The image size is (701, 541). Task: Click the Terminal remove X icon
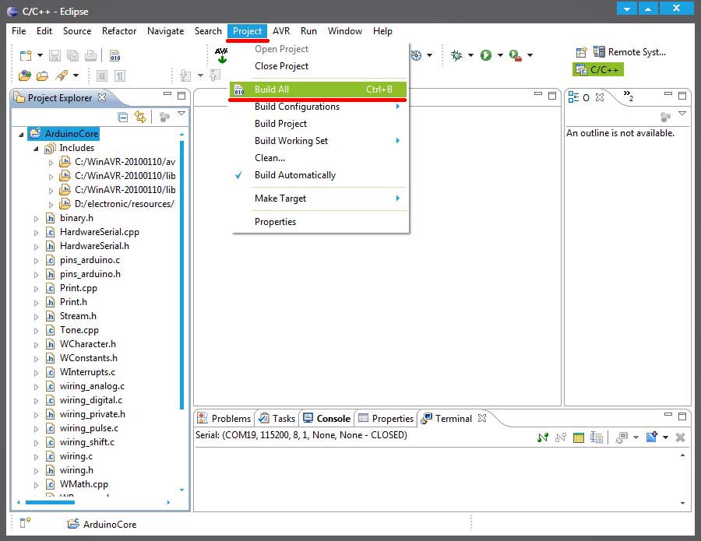681,437
